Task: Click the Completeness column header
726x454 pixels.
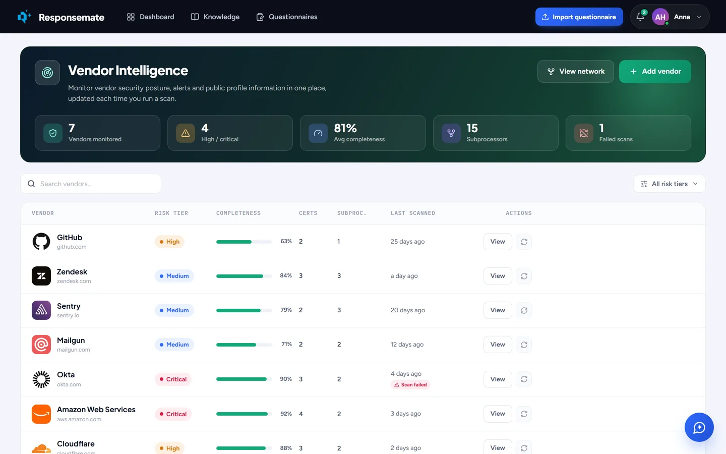Action: coord(238,213)
